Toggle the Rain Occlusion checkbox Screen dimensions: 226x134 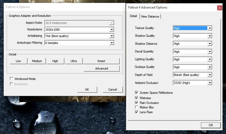point(137,103)
